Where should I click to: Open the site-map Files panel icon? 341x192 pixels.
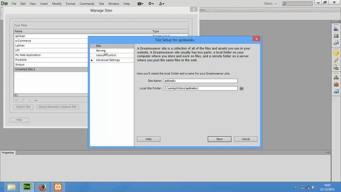click(x=336, y=77)
